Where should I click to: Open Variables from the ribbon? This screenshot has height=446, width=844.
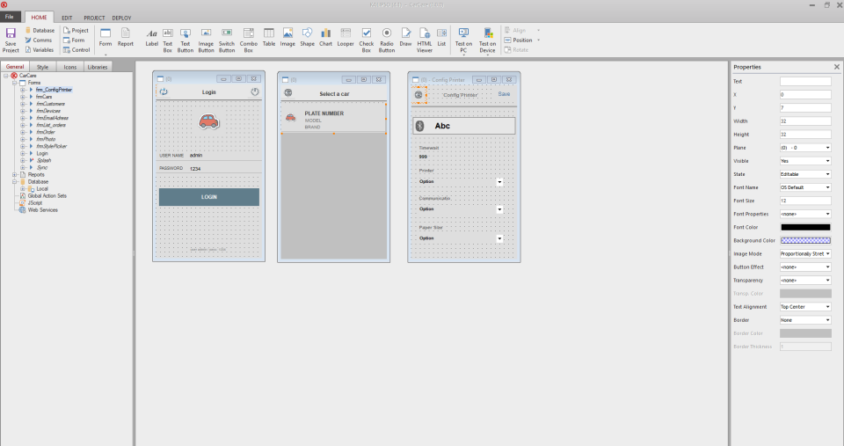[40, 50]
